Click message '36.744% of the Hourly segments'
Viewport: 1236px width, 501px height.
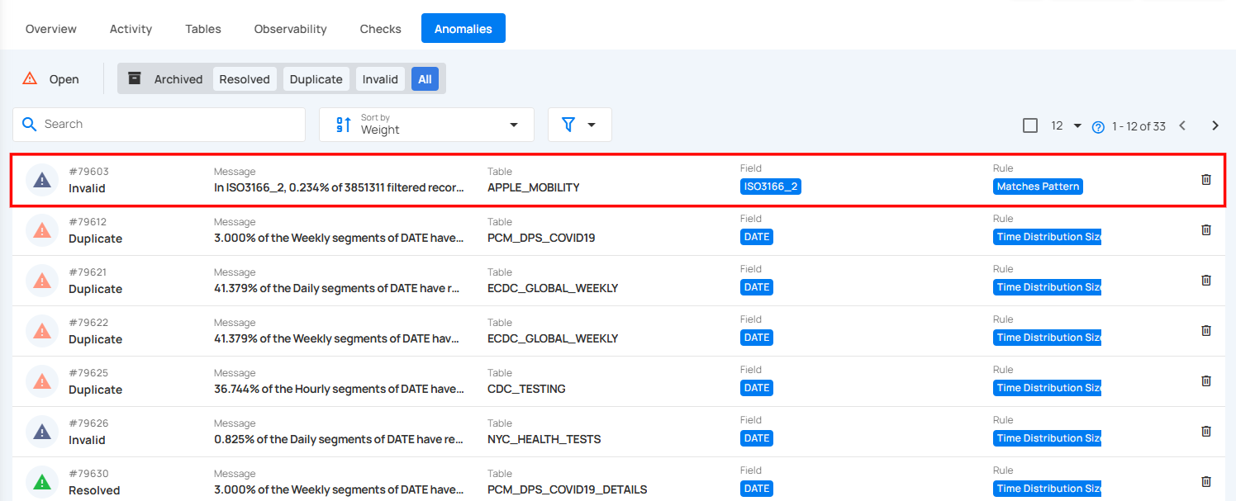(339, 389)
